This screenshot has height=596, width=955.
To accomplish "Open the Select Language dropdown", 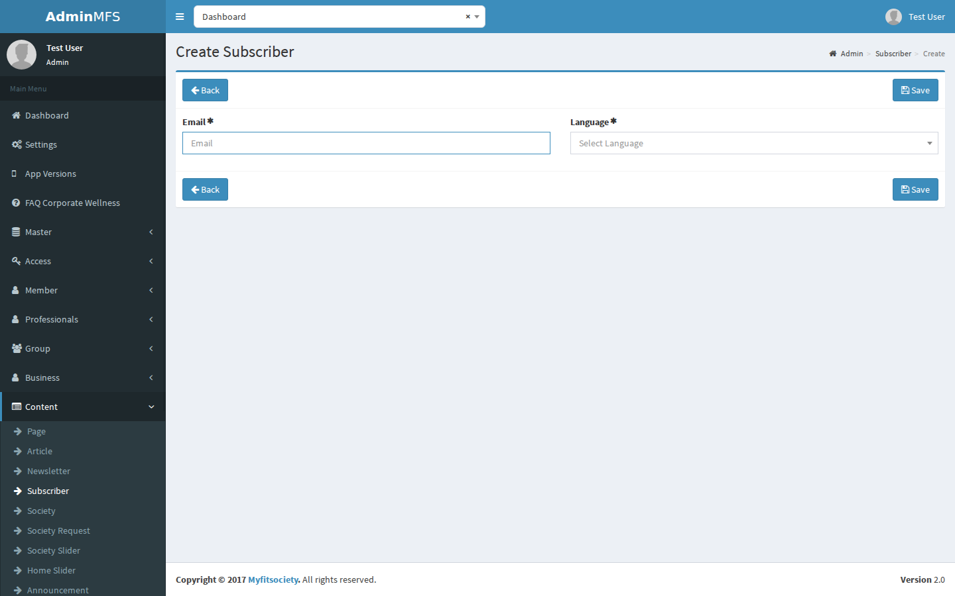I will pyautogui.click(x=754, y=143).
